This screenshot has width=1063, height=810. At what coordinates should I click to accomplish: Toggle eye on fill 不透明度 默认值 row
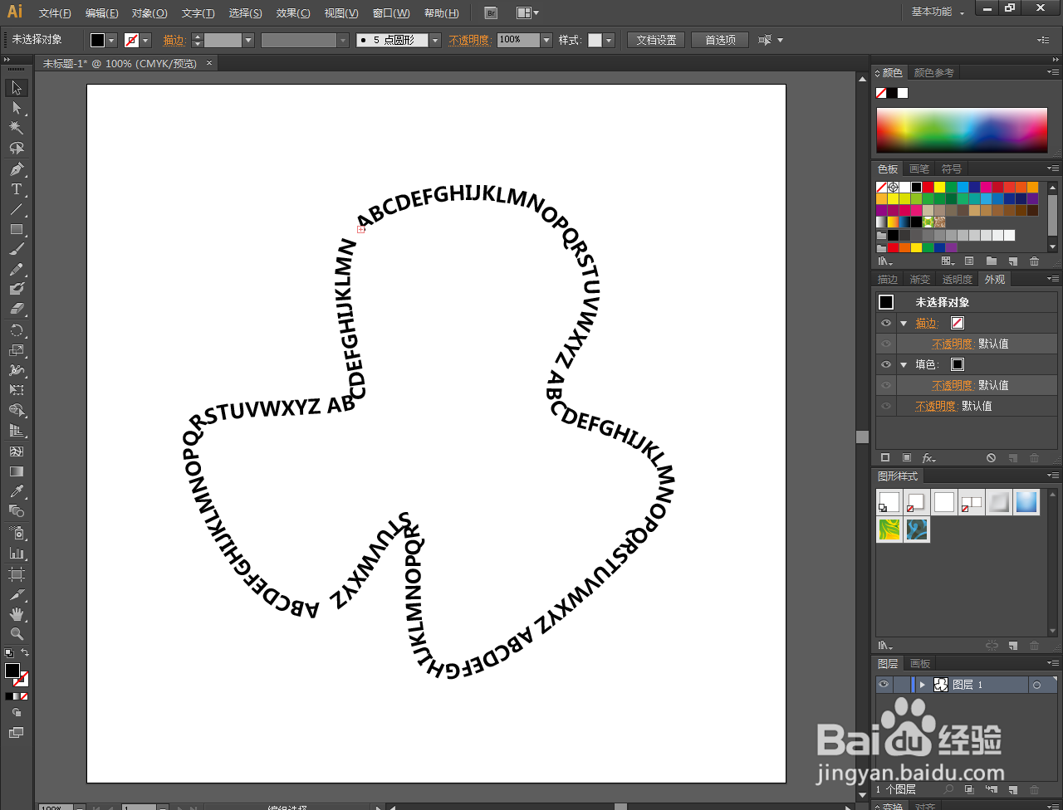(x=886, y=385)
